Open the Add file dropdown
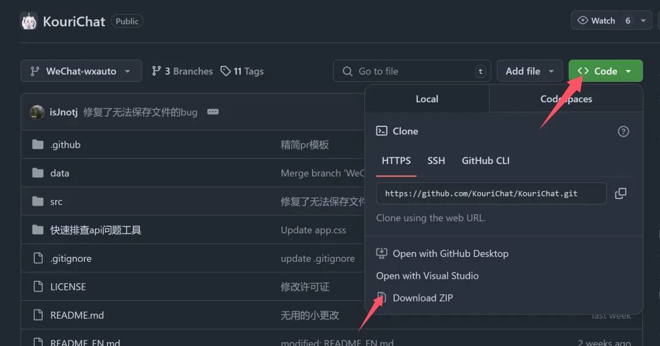This screenshot has height=346, width=660. 529,71
